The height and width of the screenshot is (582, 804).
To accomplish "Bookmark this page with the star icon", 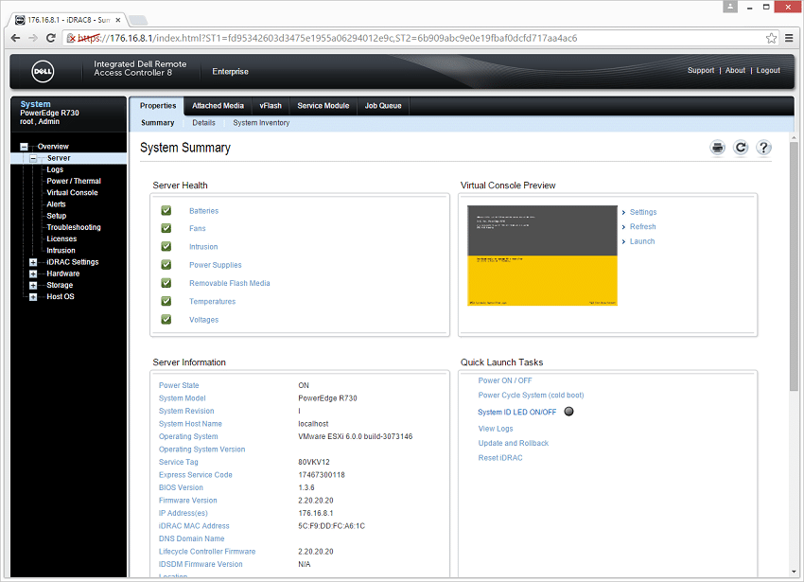I will pyautogui.click(x=771, y=38).
